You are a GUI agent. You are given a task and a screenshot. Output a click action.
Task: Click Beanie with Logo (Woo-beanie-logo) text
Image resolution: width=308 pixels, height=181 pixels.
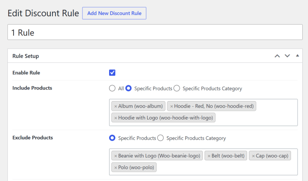pos(159,156)
